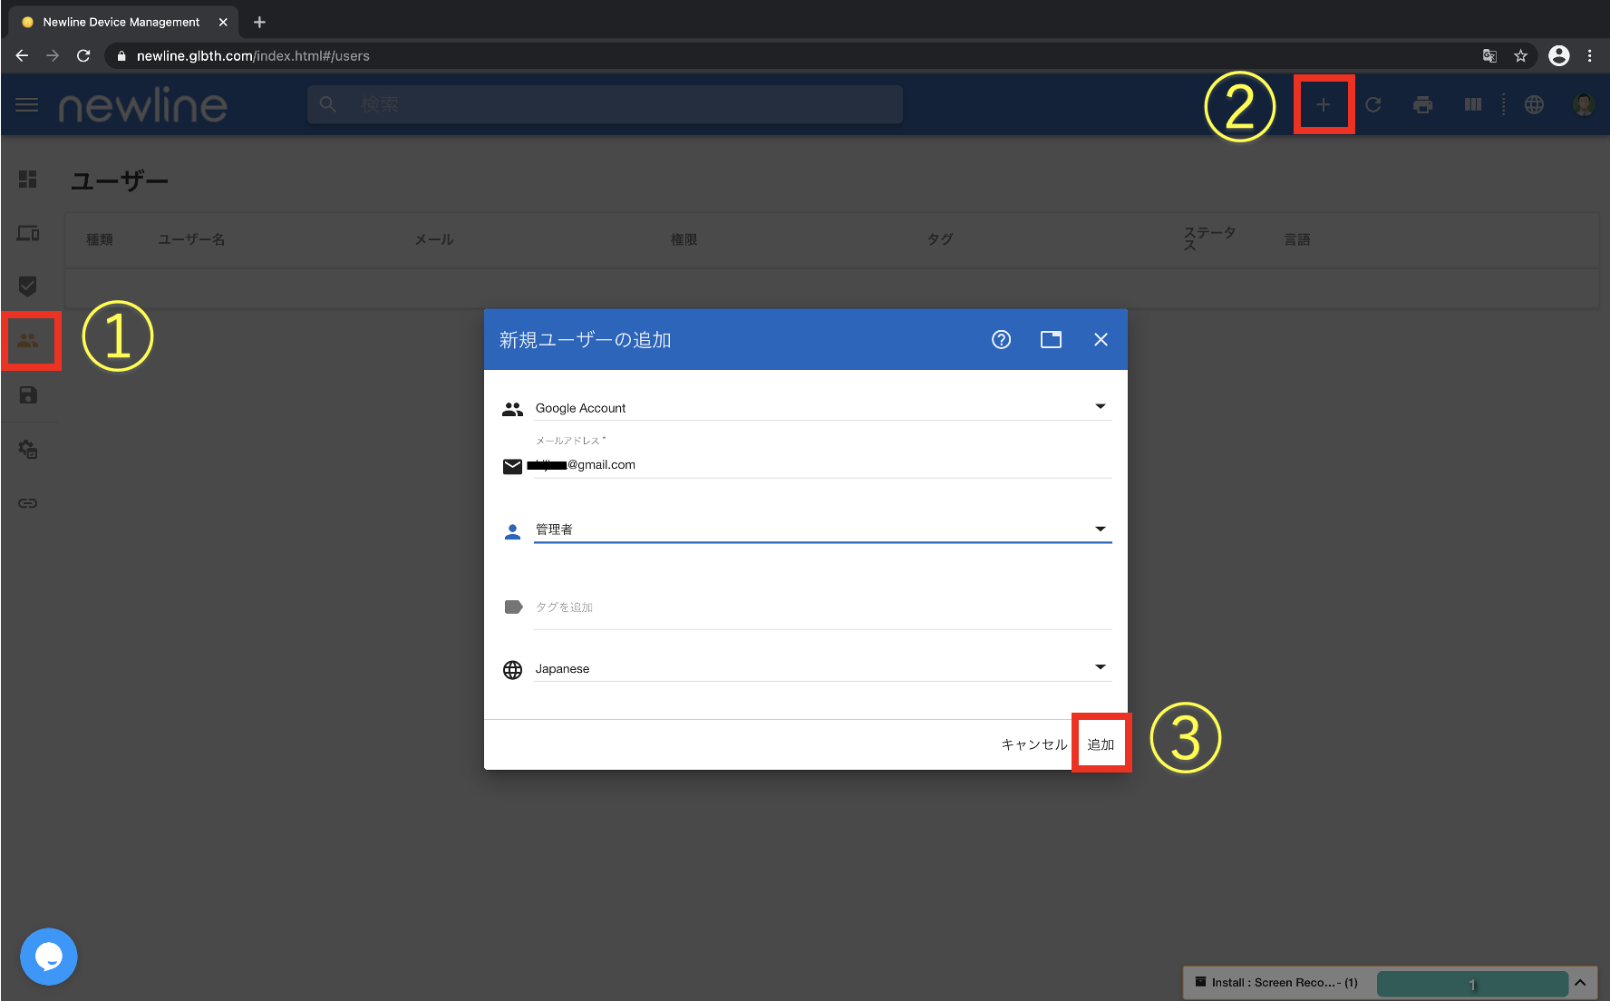Click the help icon in dialog header
The height and width of the screenshot is (1001, 1610).
[1001, 339]
